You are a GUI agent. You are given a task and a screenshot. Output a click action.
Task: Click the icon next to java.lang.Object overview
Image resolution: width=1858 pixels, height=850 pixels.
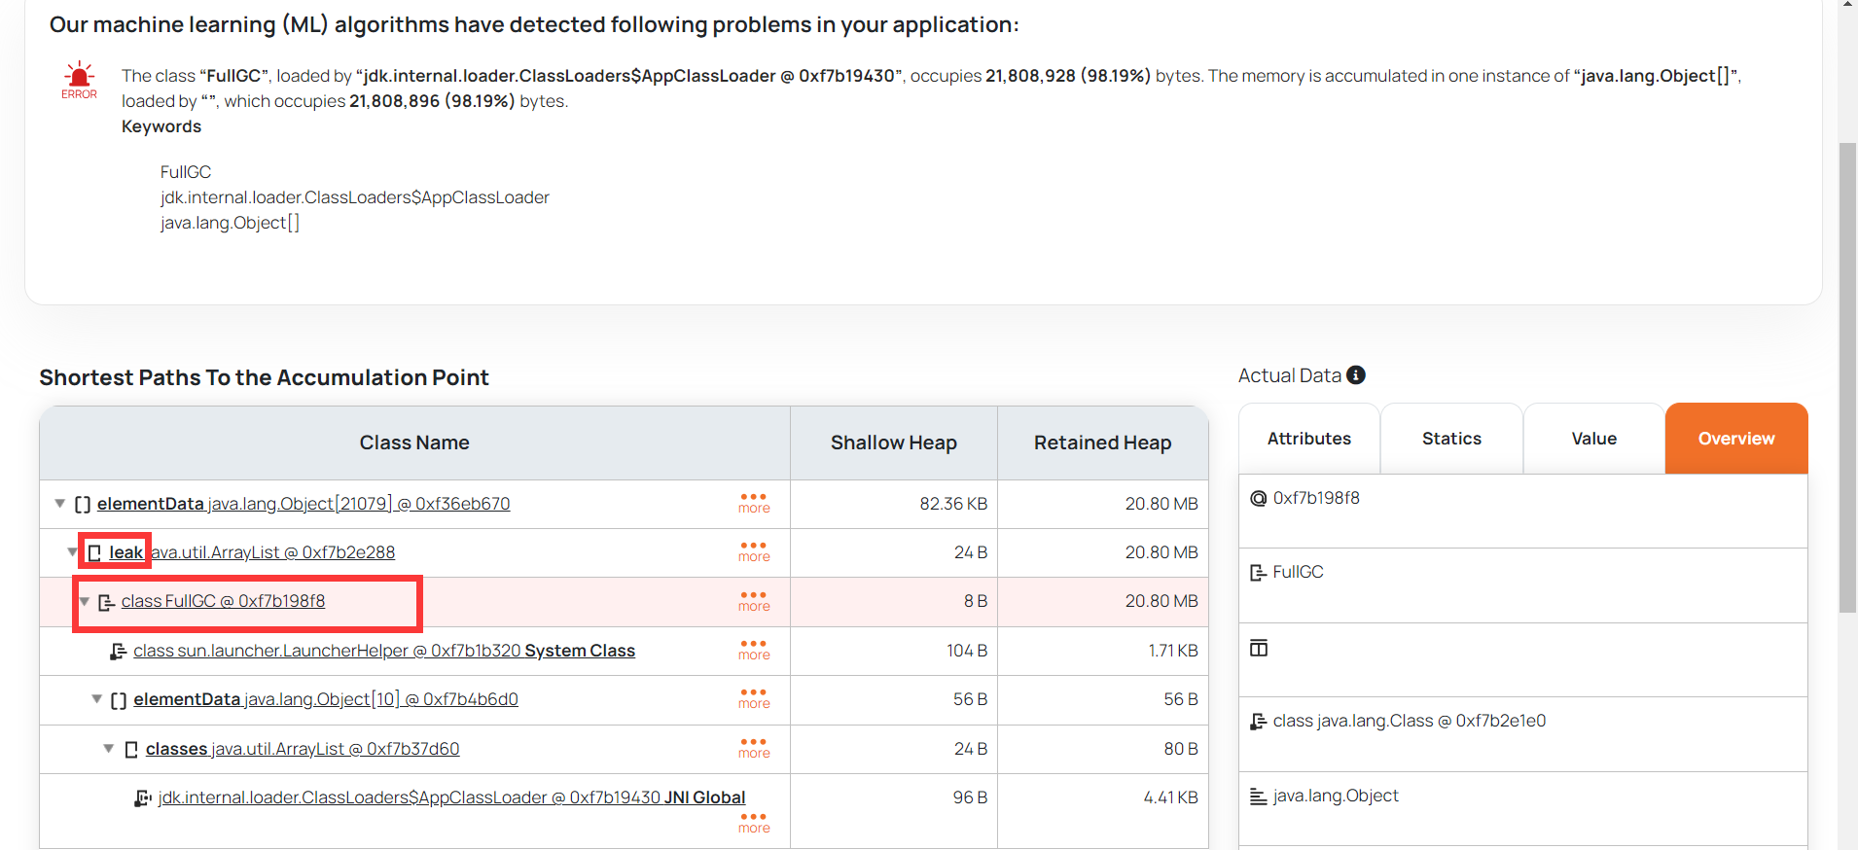1259,797
